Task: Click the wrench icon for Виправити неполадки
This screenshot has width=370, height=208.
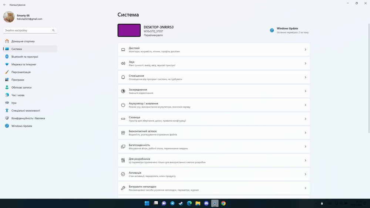Action: point(123,188)
